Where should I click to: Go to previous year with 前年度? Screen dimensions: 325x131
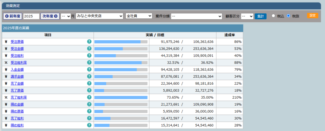[12, 16]
